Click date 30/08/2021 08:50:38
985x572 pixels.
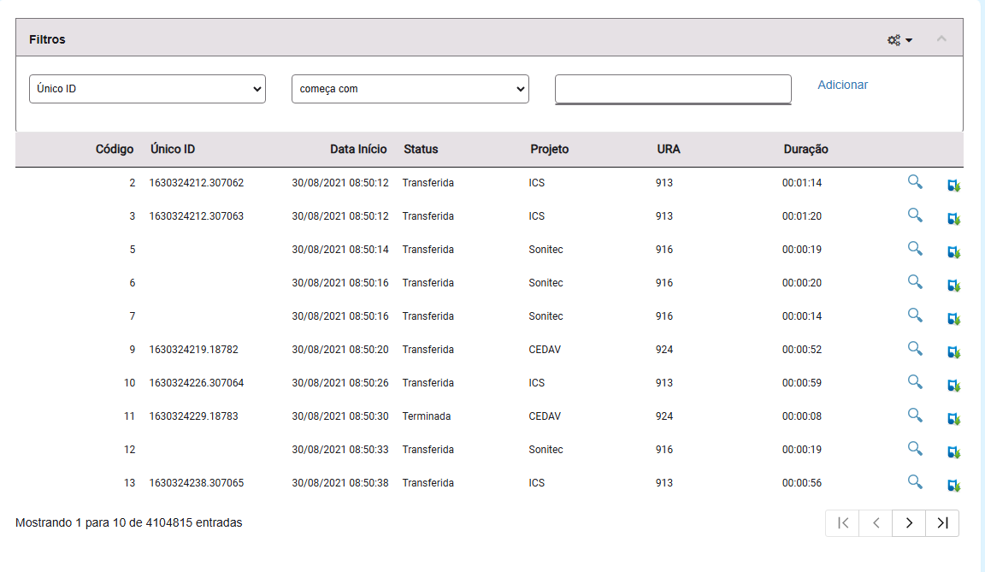[340, 483]
